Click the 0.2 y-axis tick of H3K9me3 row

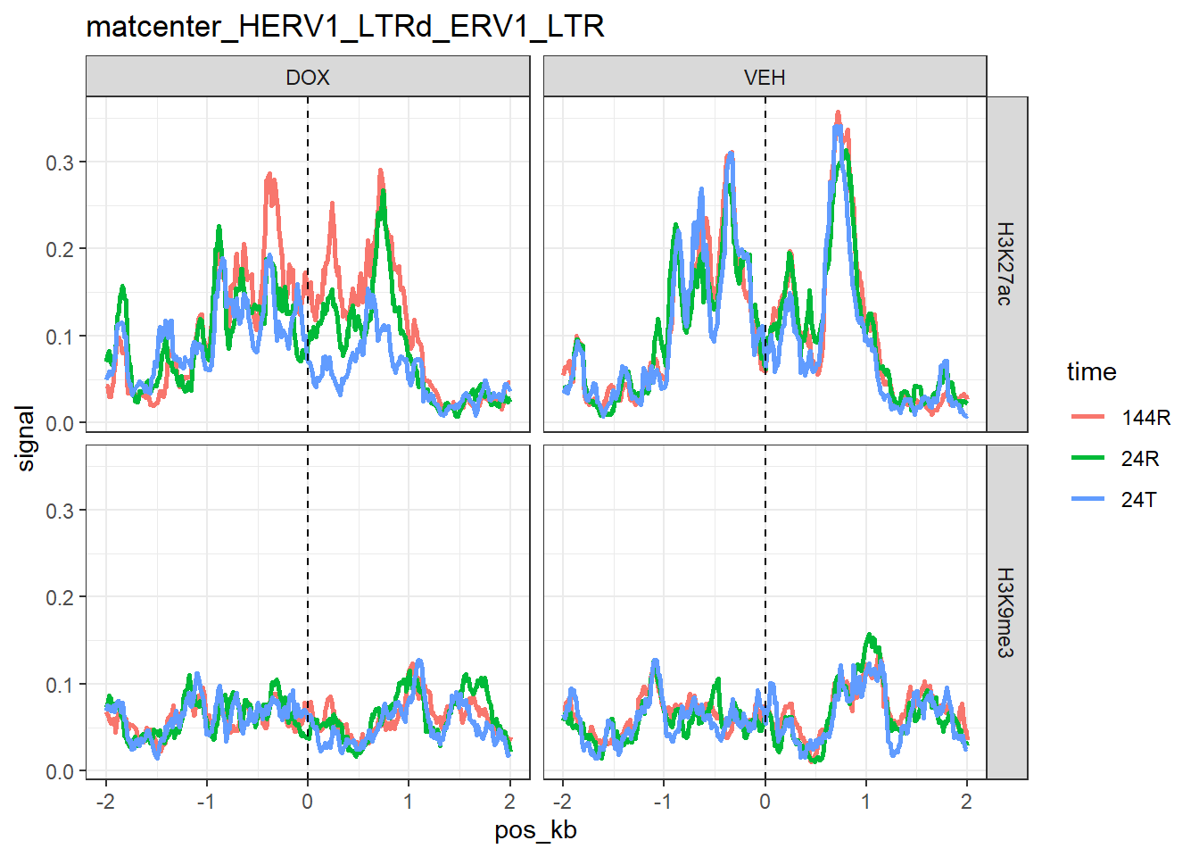60,597
